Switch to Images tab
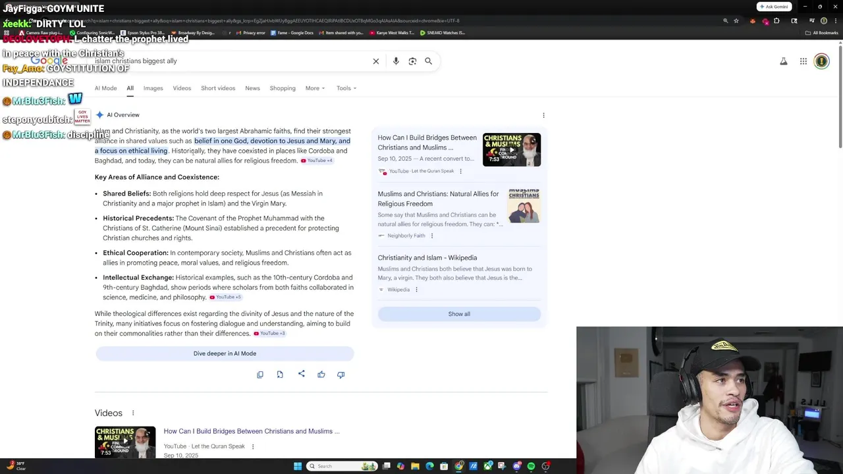 point(153,88)
